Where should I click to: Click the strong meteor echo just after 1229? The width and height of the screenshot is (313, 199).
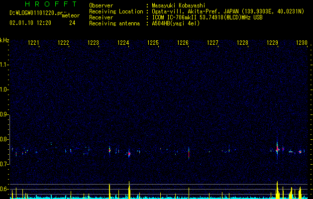[277, 149]
